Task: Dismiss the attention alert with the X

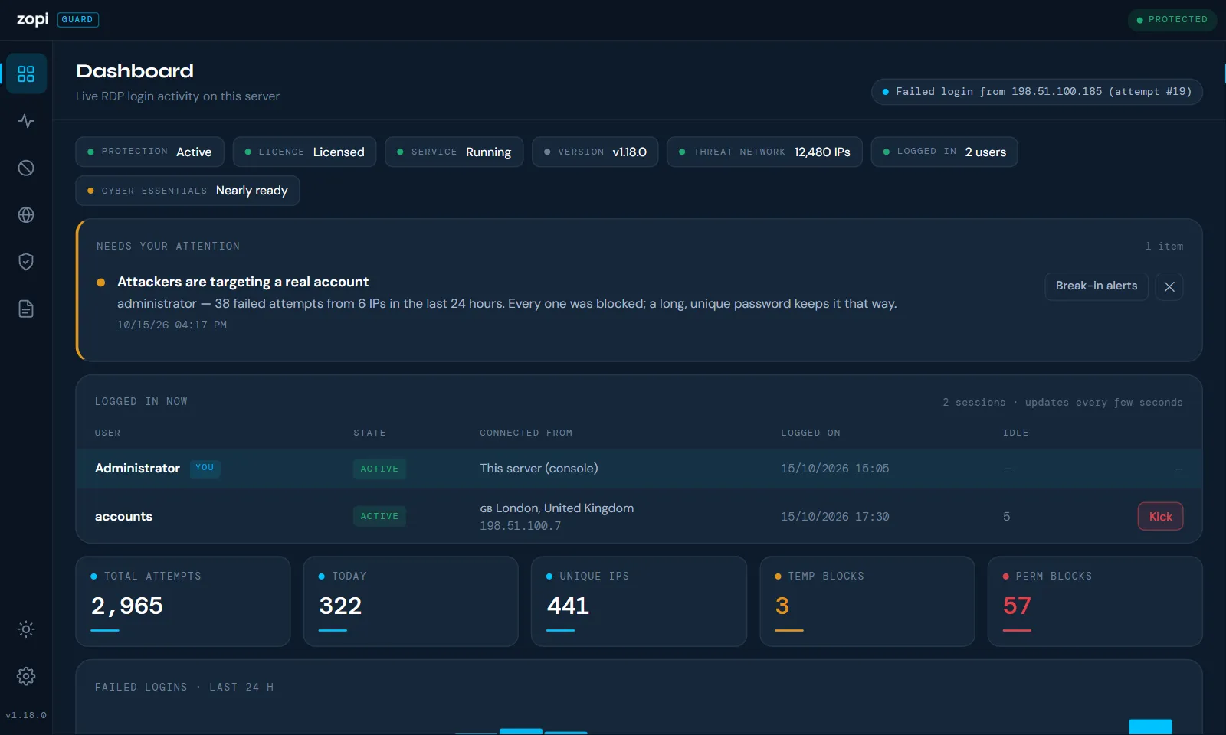Action: pos(1169,286)
